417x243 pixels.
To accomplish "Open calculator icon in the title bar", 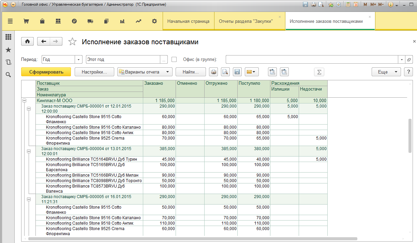I will (348, 5).
